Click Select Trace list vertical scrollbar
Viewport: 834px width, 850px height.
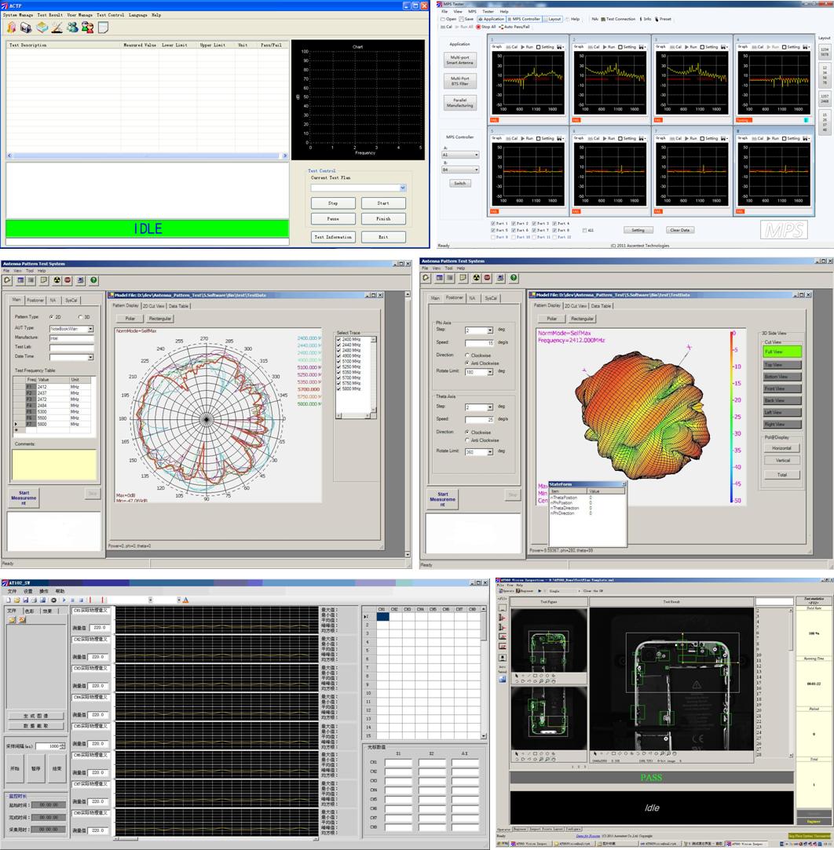pos(373,374)
